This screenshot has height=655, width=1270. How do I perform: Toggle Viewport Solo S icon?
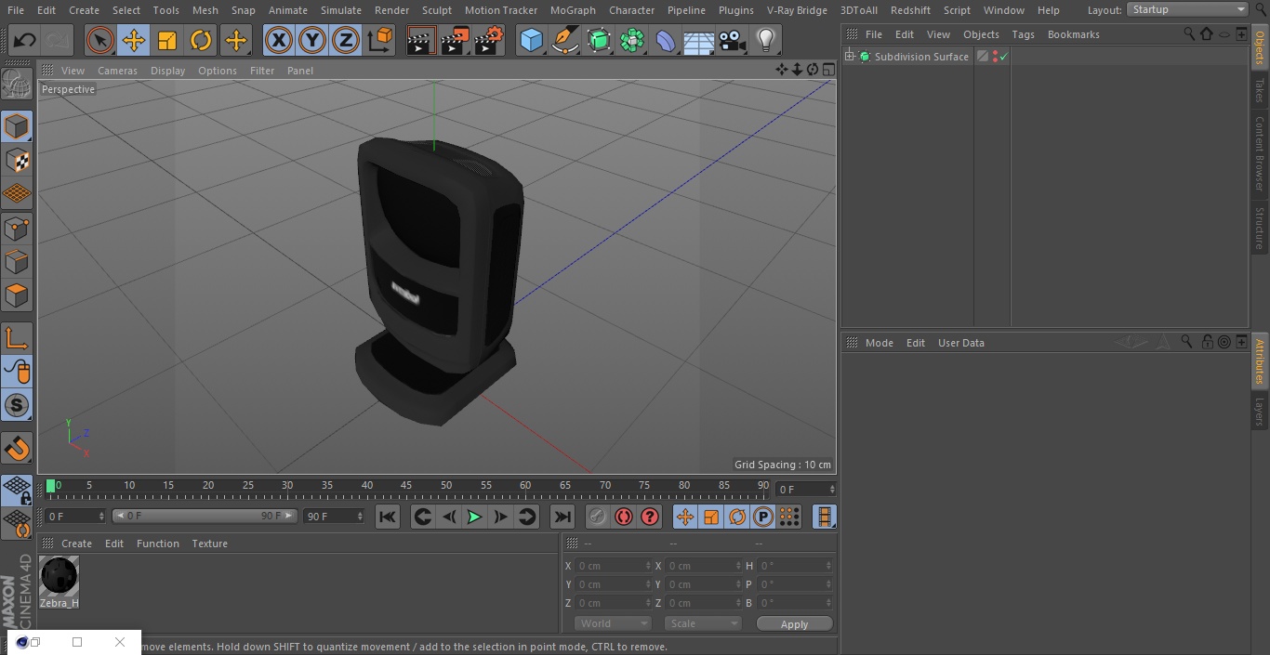tap(17, 406)
